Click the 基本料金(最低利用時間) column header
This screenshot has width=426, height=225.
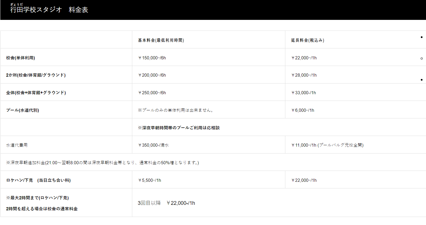[161, 40]
